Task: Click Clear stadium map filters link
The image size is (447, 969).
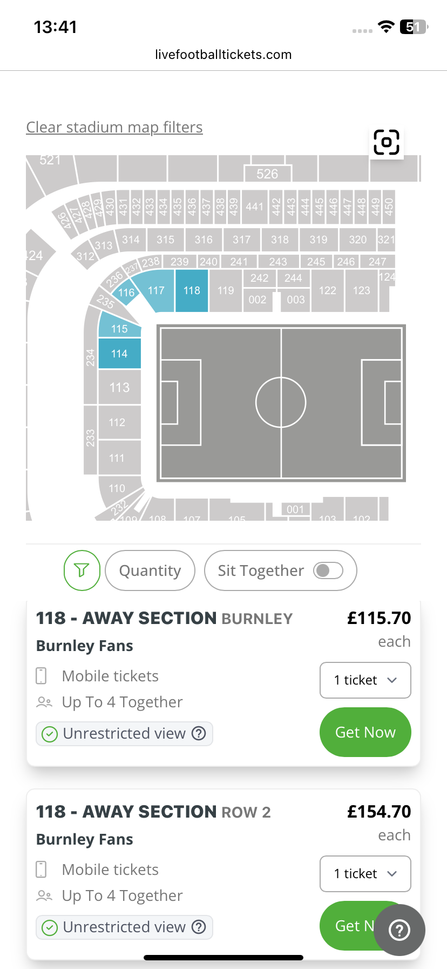Action: (x=114, y=128)
